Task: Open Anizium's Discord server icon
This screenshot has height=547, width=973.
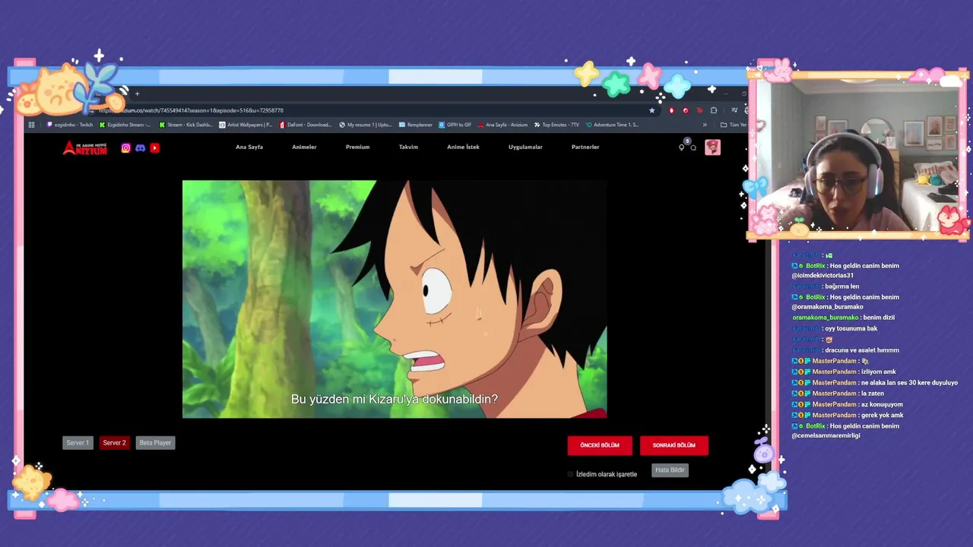Action: [x=140, y=148]
